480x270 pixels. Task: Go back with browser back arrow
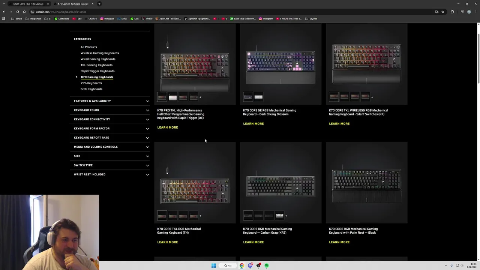4,12
